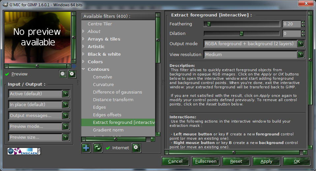Open the Preview size dropdown
Viewport: 316px width, 171px height.
point(39,137)
